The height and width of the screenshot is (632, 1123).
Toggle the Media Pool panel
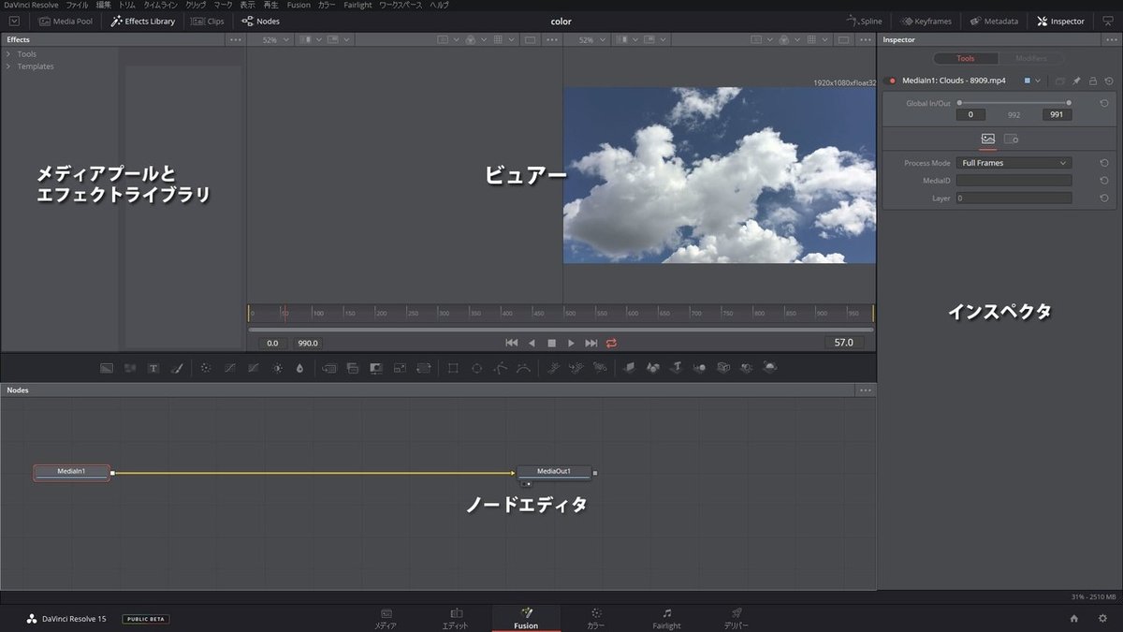coord(66,21)
